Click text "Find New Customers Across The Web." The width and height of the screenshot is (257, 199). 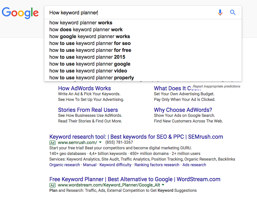click(x=188, y=121)
